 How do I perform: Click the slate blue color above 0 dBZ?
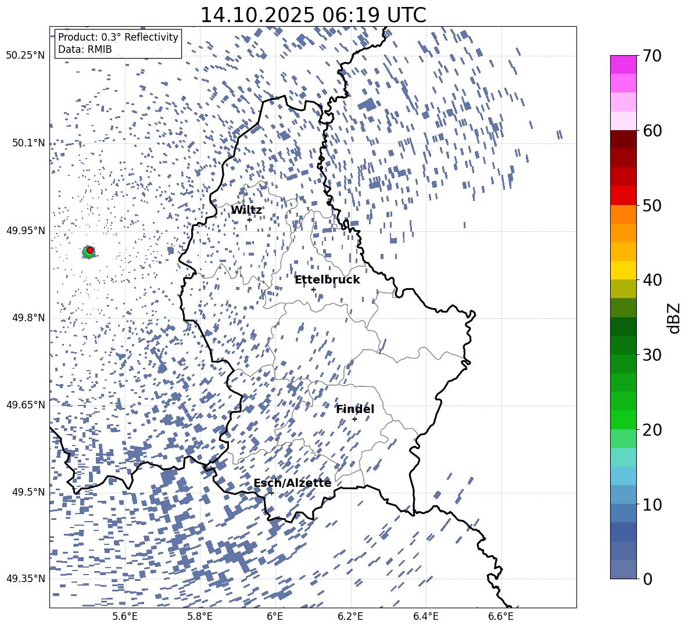[623, 569]
